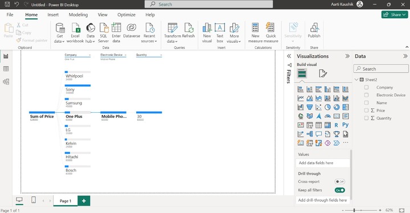The image size is (410, 213).
Task: Open the Share dropdown button
Action: coord(395,15)
